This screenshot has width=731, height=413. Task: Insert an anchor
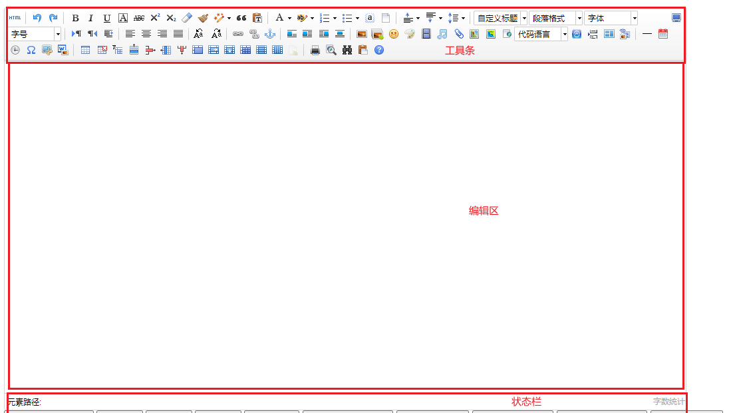click(x=270, y=34)
